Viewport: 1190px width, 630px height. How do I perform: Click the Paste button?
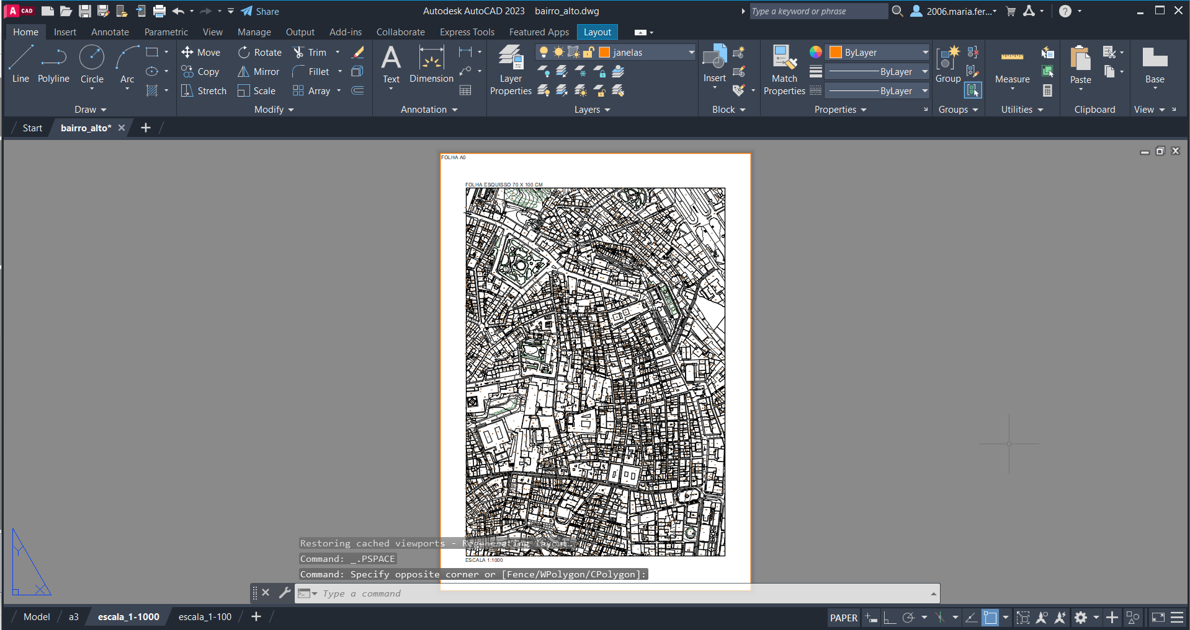click(x=1080, y=61)
